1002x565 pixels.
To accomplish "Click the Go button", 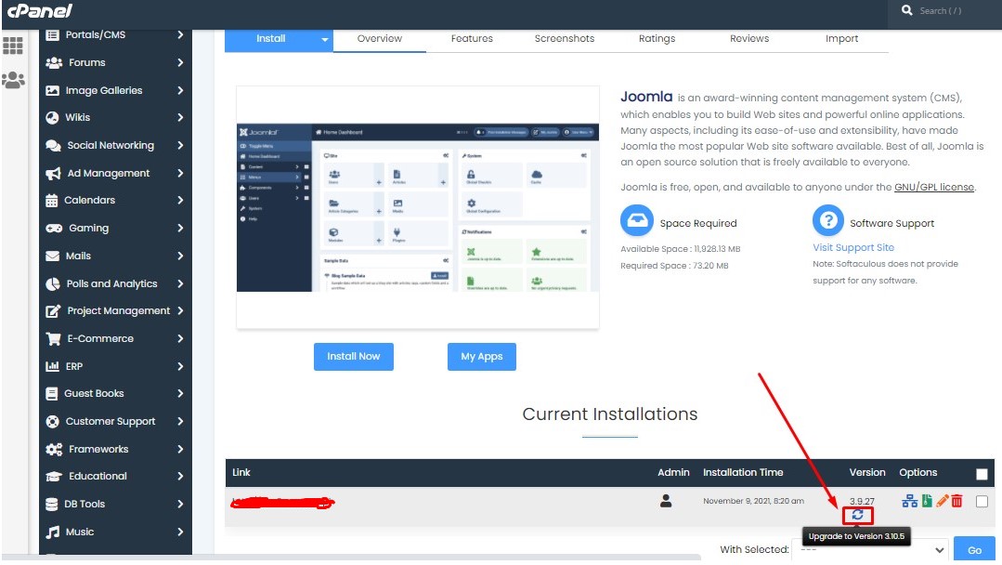I will pos(974,549).
